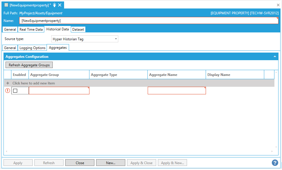The width and height of the screenshot is (282, 170).
Task: Click the New... button
Action: (111, 163)
